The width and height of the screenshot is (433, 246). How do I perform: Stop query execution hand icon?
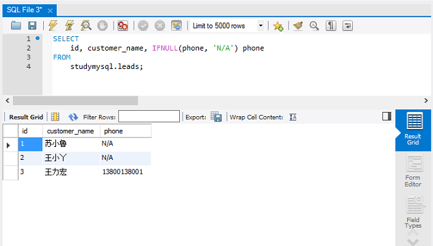point(103,26)
